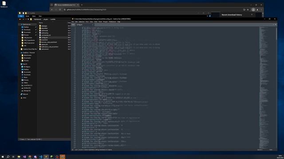
Task: Open the Home tab in File Explorer ribbon
Action: tap(28, 16)
